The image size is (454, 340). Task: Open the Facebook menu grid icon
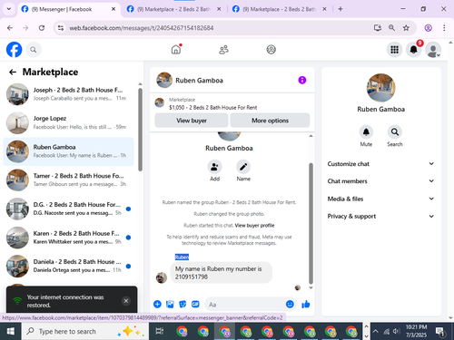coord(394,50)
